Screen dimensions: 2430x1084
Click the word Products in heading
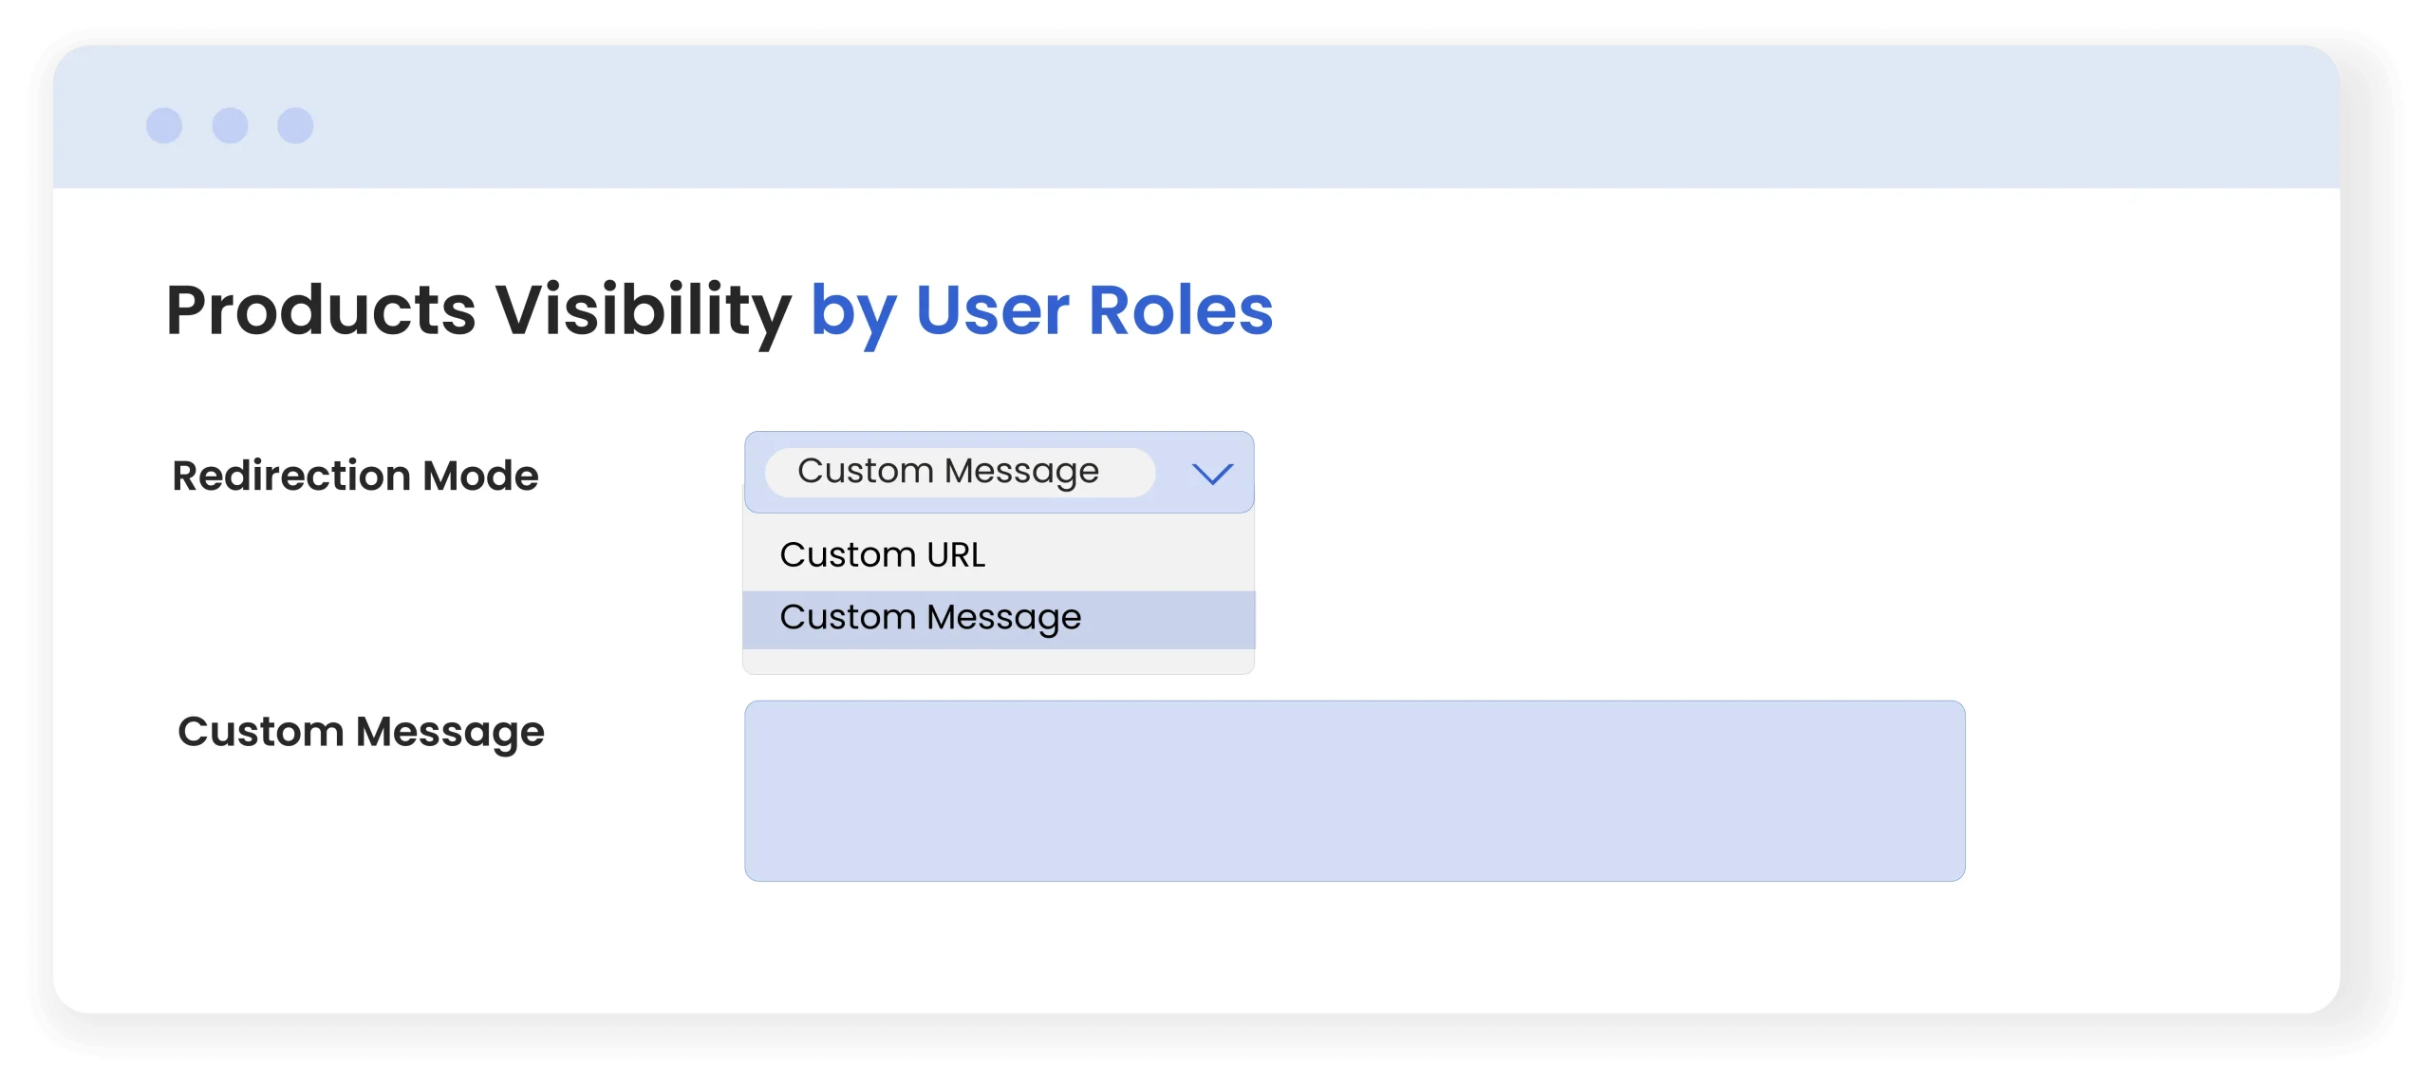tap(321, 310)
